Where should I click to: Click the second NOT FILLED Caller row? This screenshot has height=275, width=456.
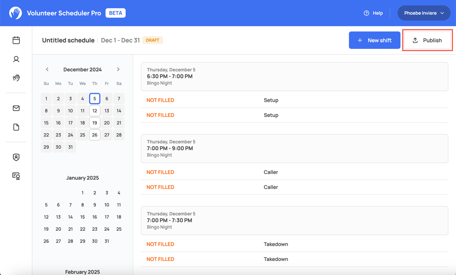click(x=294, y=187)
